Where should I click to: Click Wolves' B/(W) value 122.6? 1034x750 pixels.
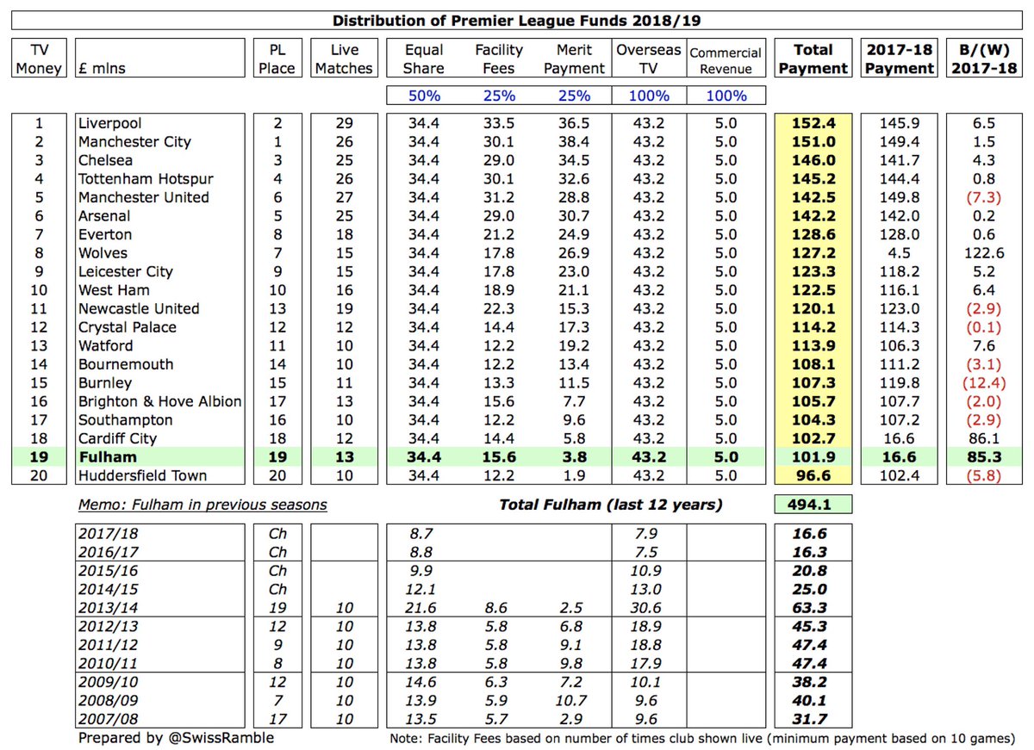[985, 252]
